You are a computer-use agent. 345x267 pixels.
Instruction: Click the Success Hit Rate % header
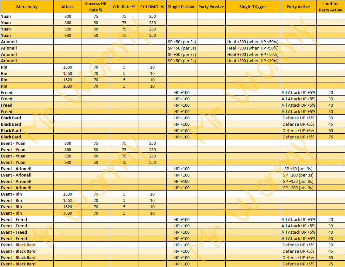[x=96, y=7]
